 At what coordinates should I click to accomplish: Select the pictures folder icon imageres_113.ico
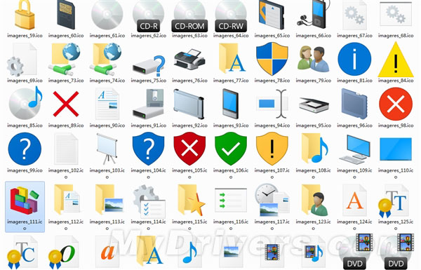tap(109, 199)
